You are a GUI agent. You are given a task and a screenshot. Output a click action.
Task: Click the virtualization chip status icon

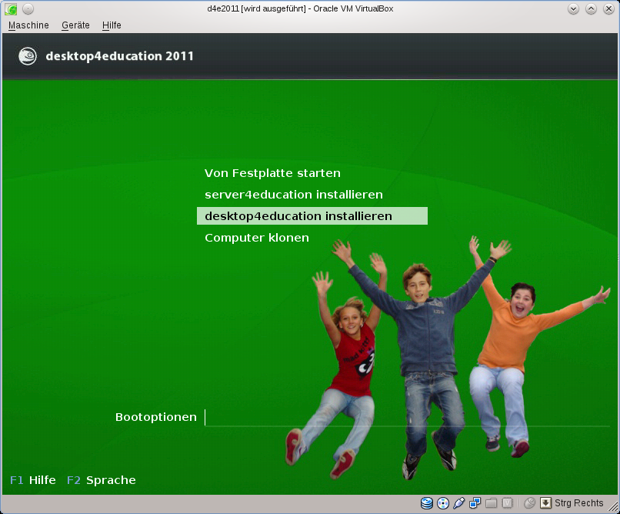pyautogui.click(x=508, y=503)
